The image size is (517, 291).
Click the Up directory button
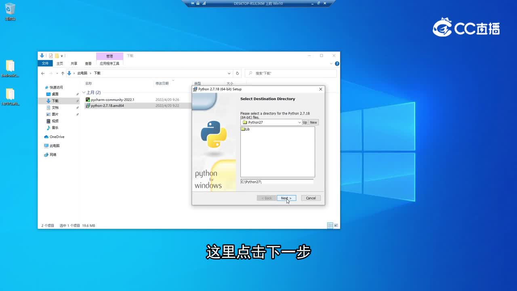tap(305, 122)
